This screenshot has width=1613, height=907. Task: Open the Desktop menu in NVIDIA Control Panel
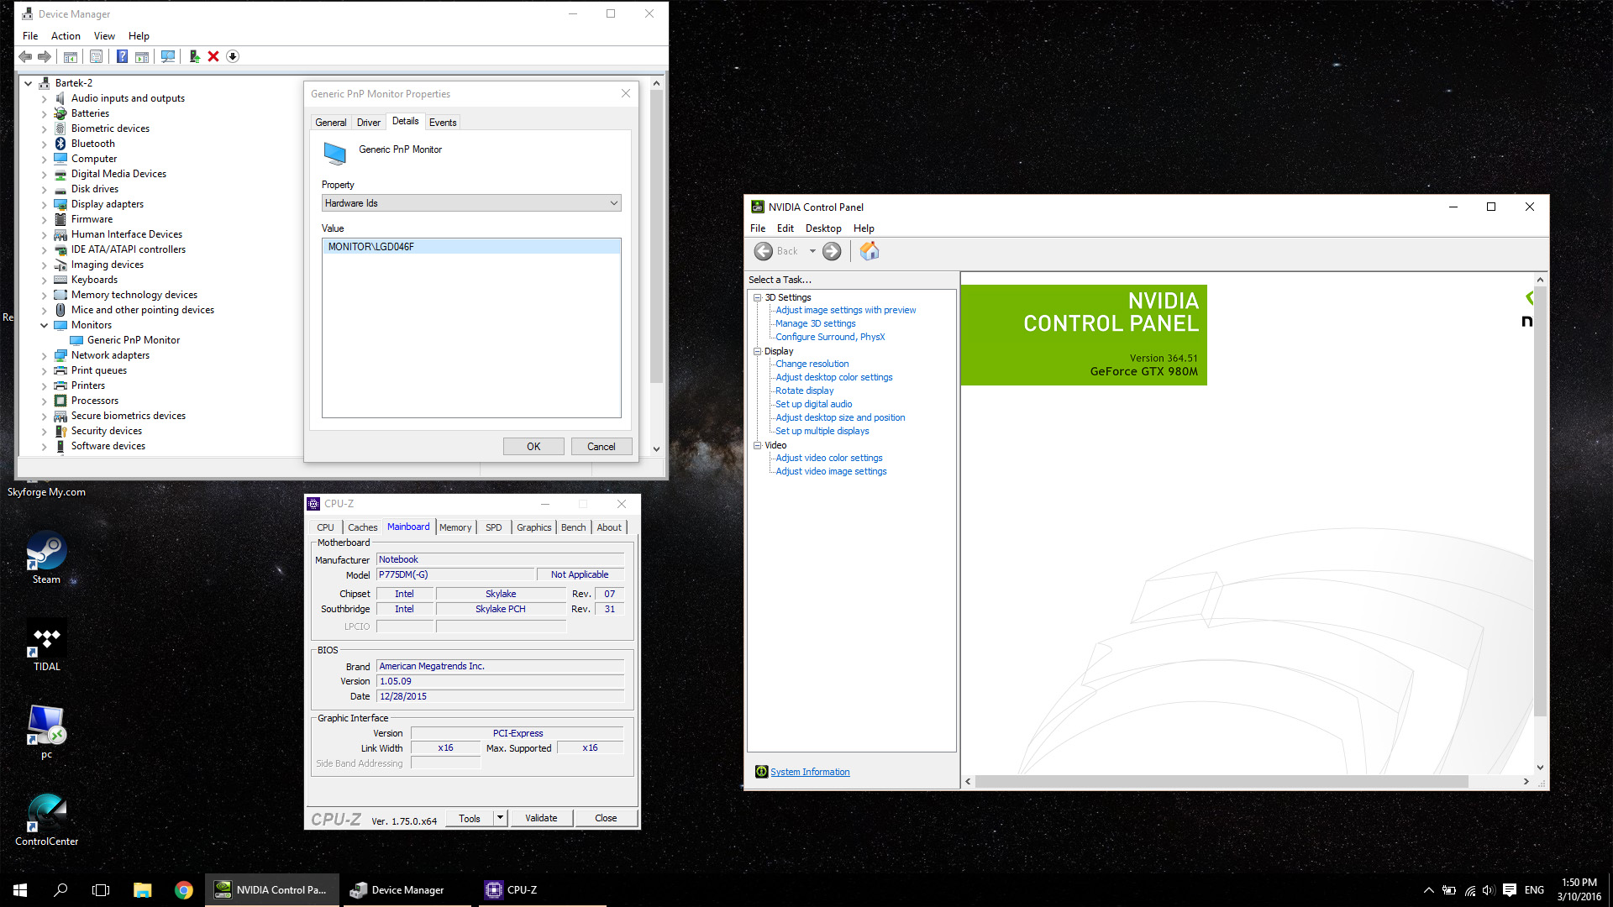coord(823,228)
